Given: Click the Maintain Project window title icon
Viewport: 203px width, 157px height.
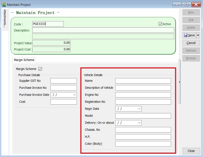Looking at the screenshot, I should tap(4, 5).
